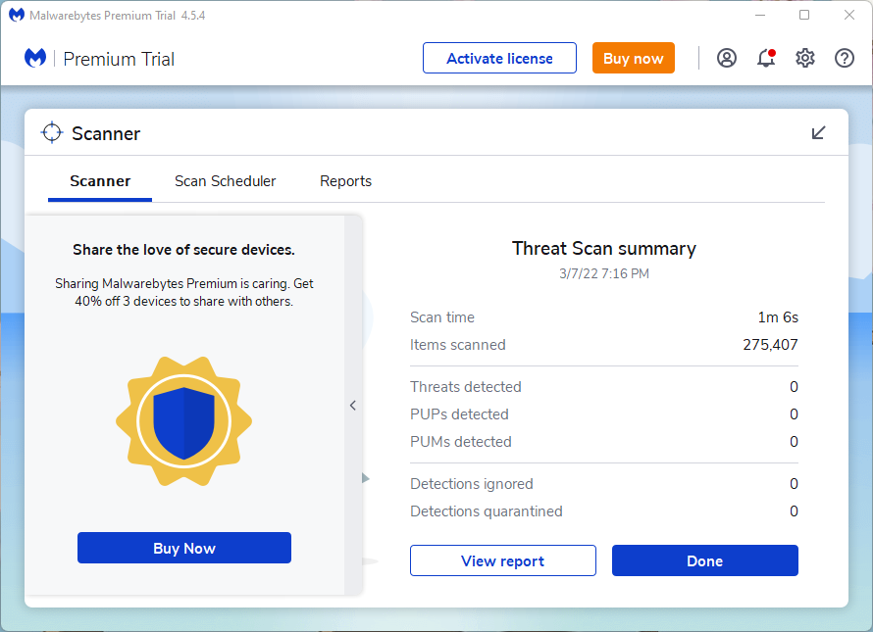Collapse the Scanner panel with diagonal arrow
The height and width of the screenshot is (632, 873).
click(818, 133)
